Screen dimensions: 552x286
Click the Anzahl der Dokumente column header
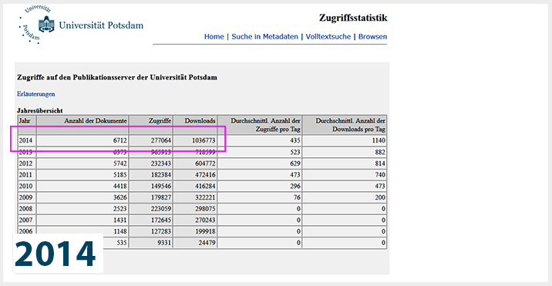[82, 124]
